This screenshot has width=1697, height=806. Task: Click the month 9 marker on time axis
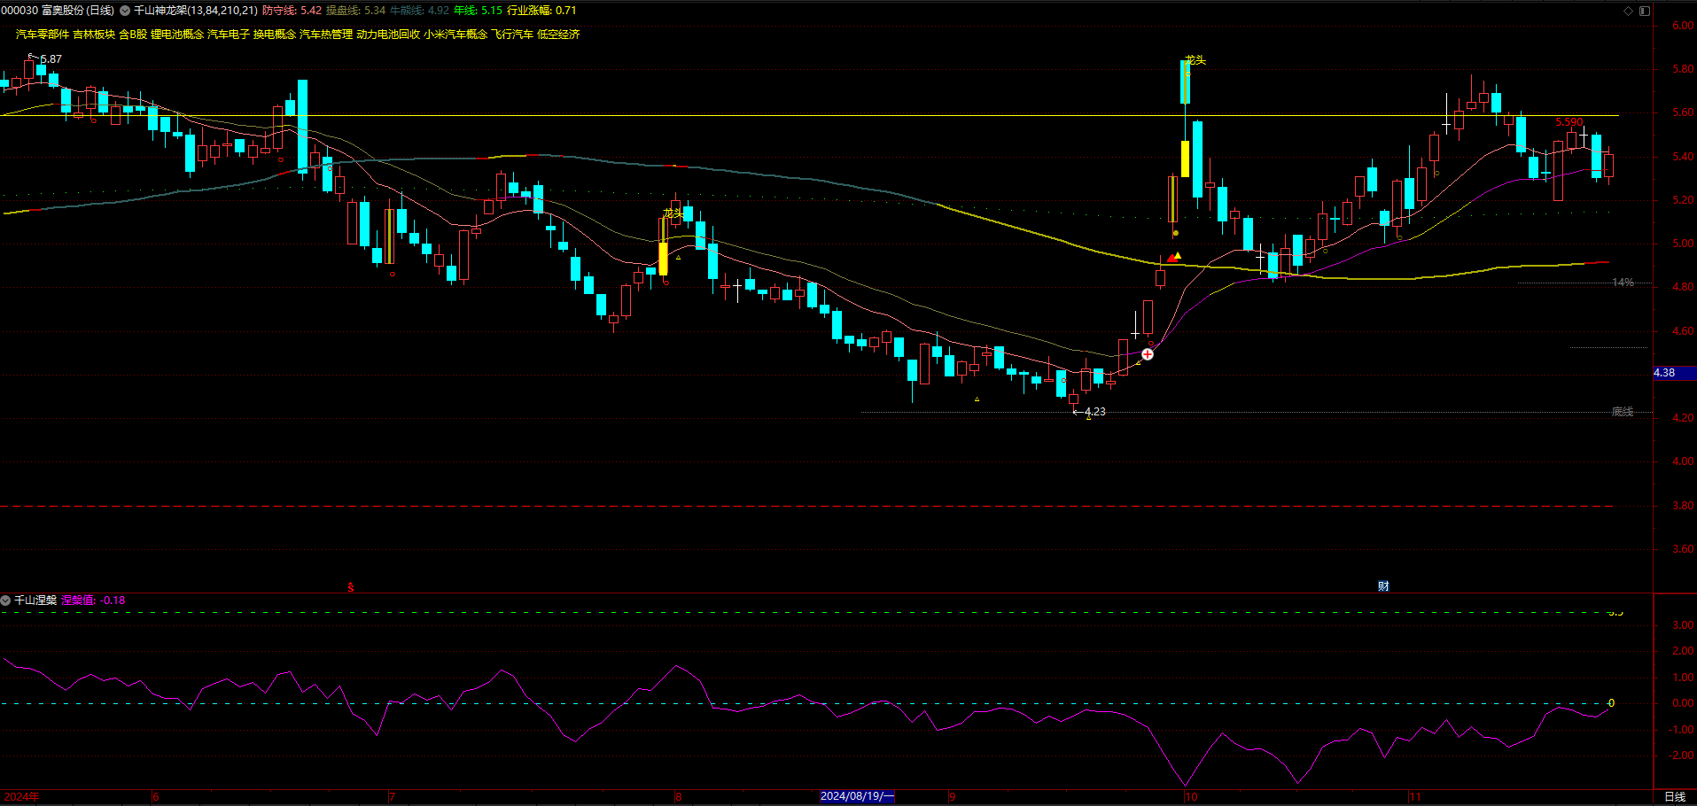[x=953, y=797]
